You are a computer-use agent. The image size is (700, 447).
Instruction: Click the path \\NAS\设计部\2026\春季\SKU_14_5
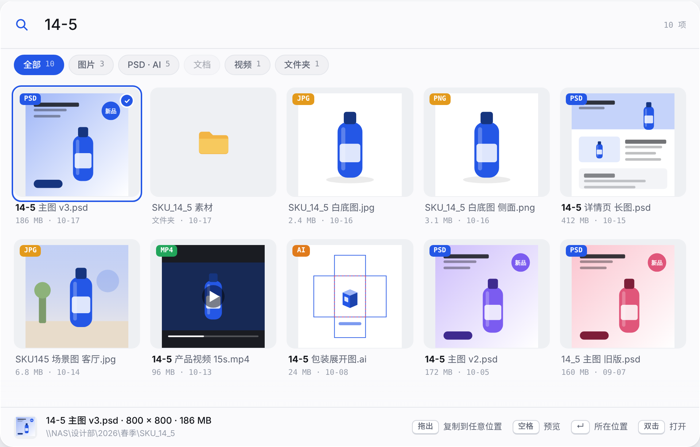point(110,433)
